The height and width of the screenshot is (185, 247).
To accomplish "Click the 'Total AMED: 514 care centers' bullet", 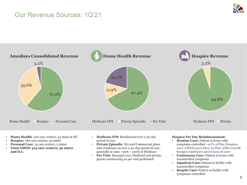I will [x=42, y=150].
